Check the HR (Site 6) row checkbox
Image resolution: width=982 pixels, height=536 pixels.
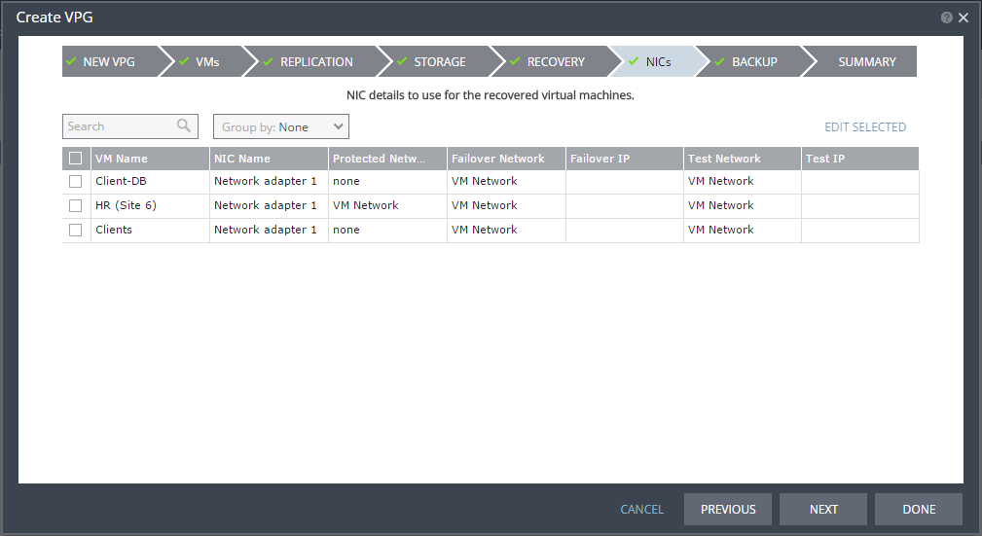75,205
